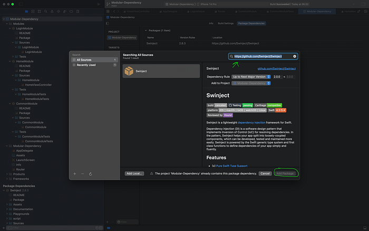This screenshot has height=231, width=369.
Task: Click the Run play button
Action: (x=99, y=4)
